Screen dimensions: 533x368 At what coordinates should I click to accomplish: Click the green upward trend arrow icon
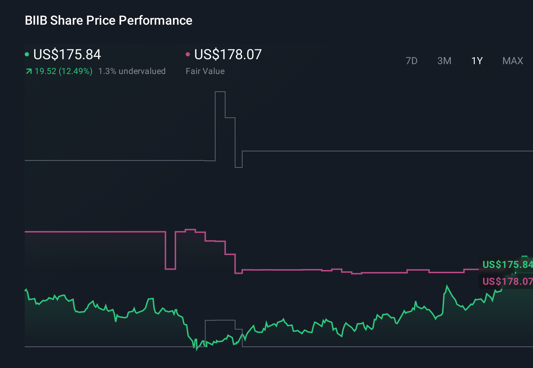(x=29, y=71)
